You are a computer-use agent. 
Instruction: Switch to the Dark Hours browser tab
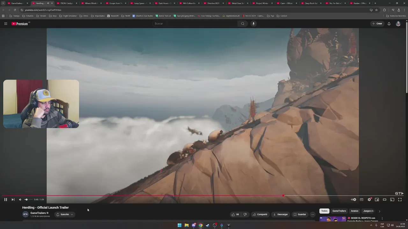[x=165, y=3]
